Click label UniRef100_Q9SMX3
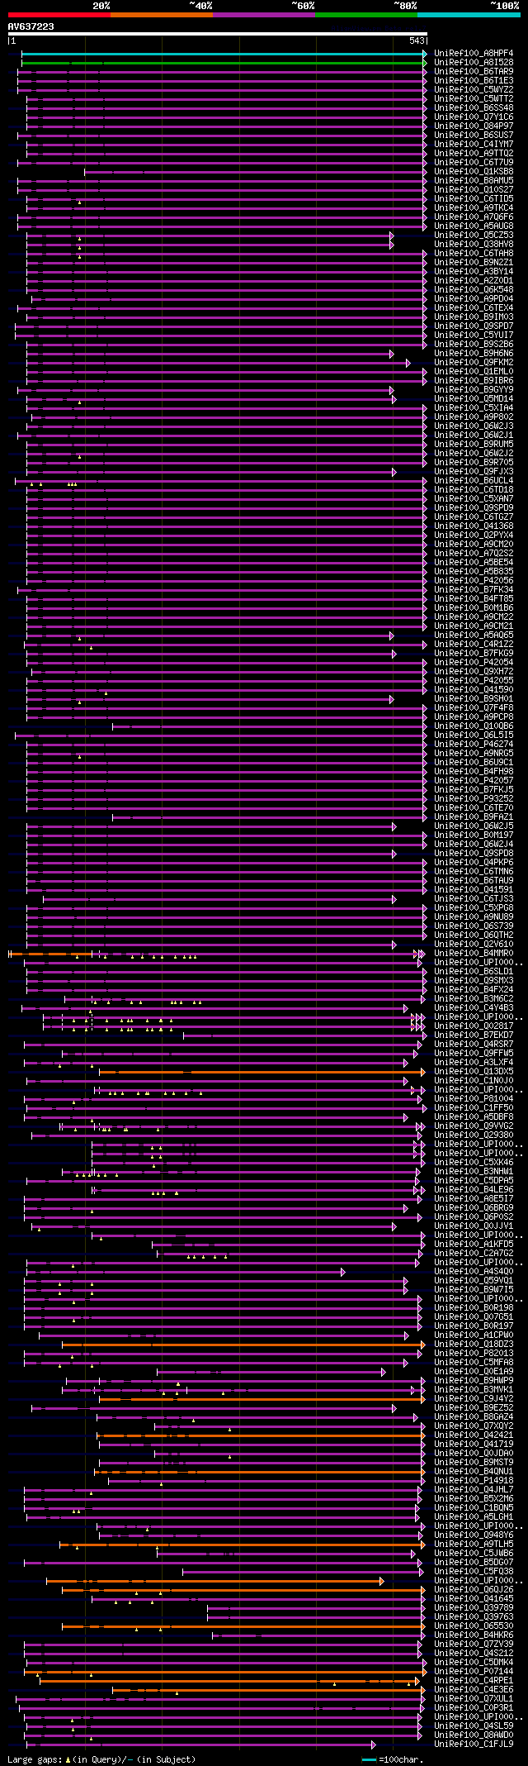The height and width of the screenshot is (1766, 528). pos(474,981)
